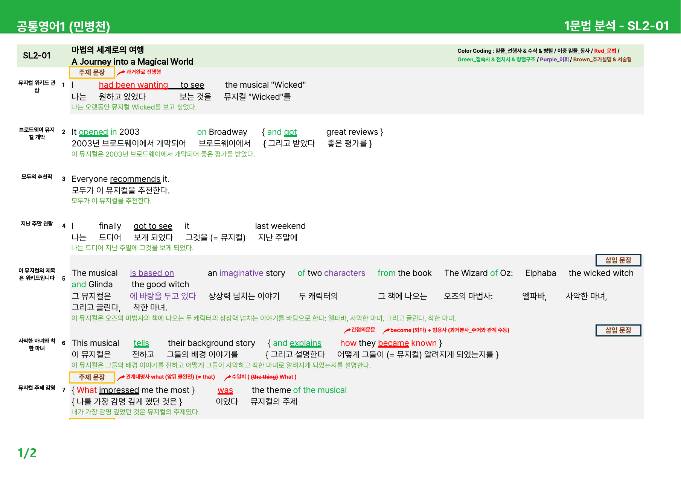
Task: Click great reviews in sentence 2
Action: 352,132
